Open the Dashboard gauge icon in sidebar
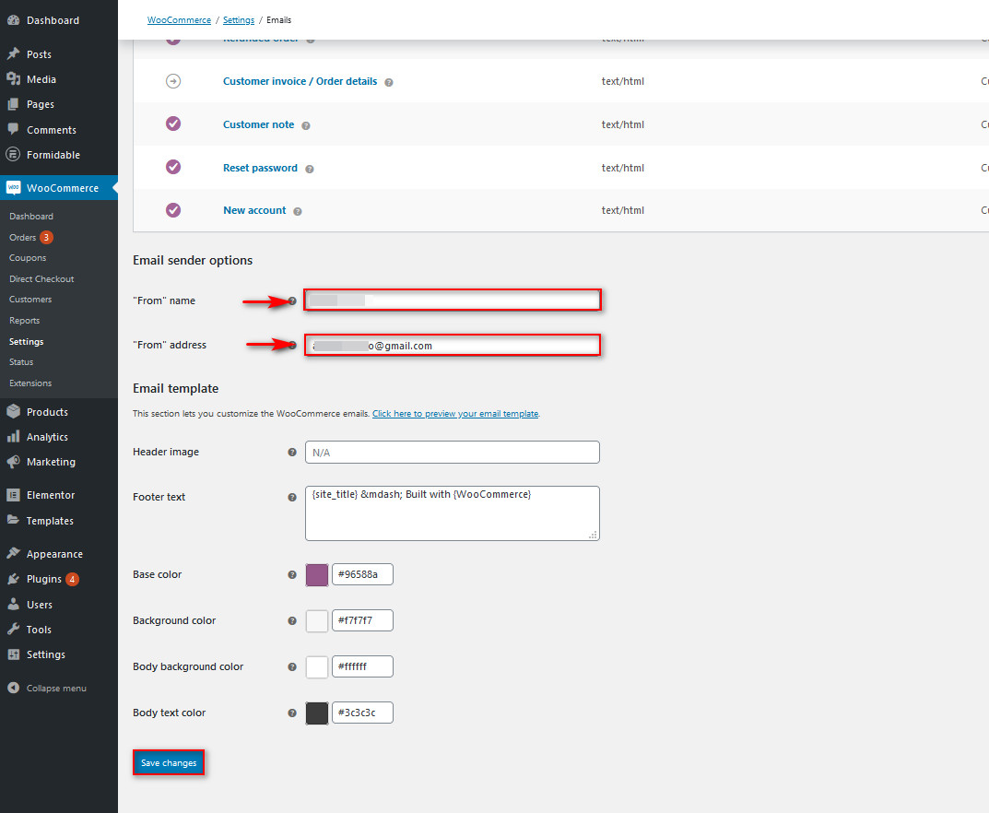Screen dimensions: 989x813 pyautogui.click(x=13, y=20)
